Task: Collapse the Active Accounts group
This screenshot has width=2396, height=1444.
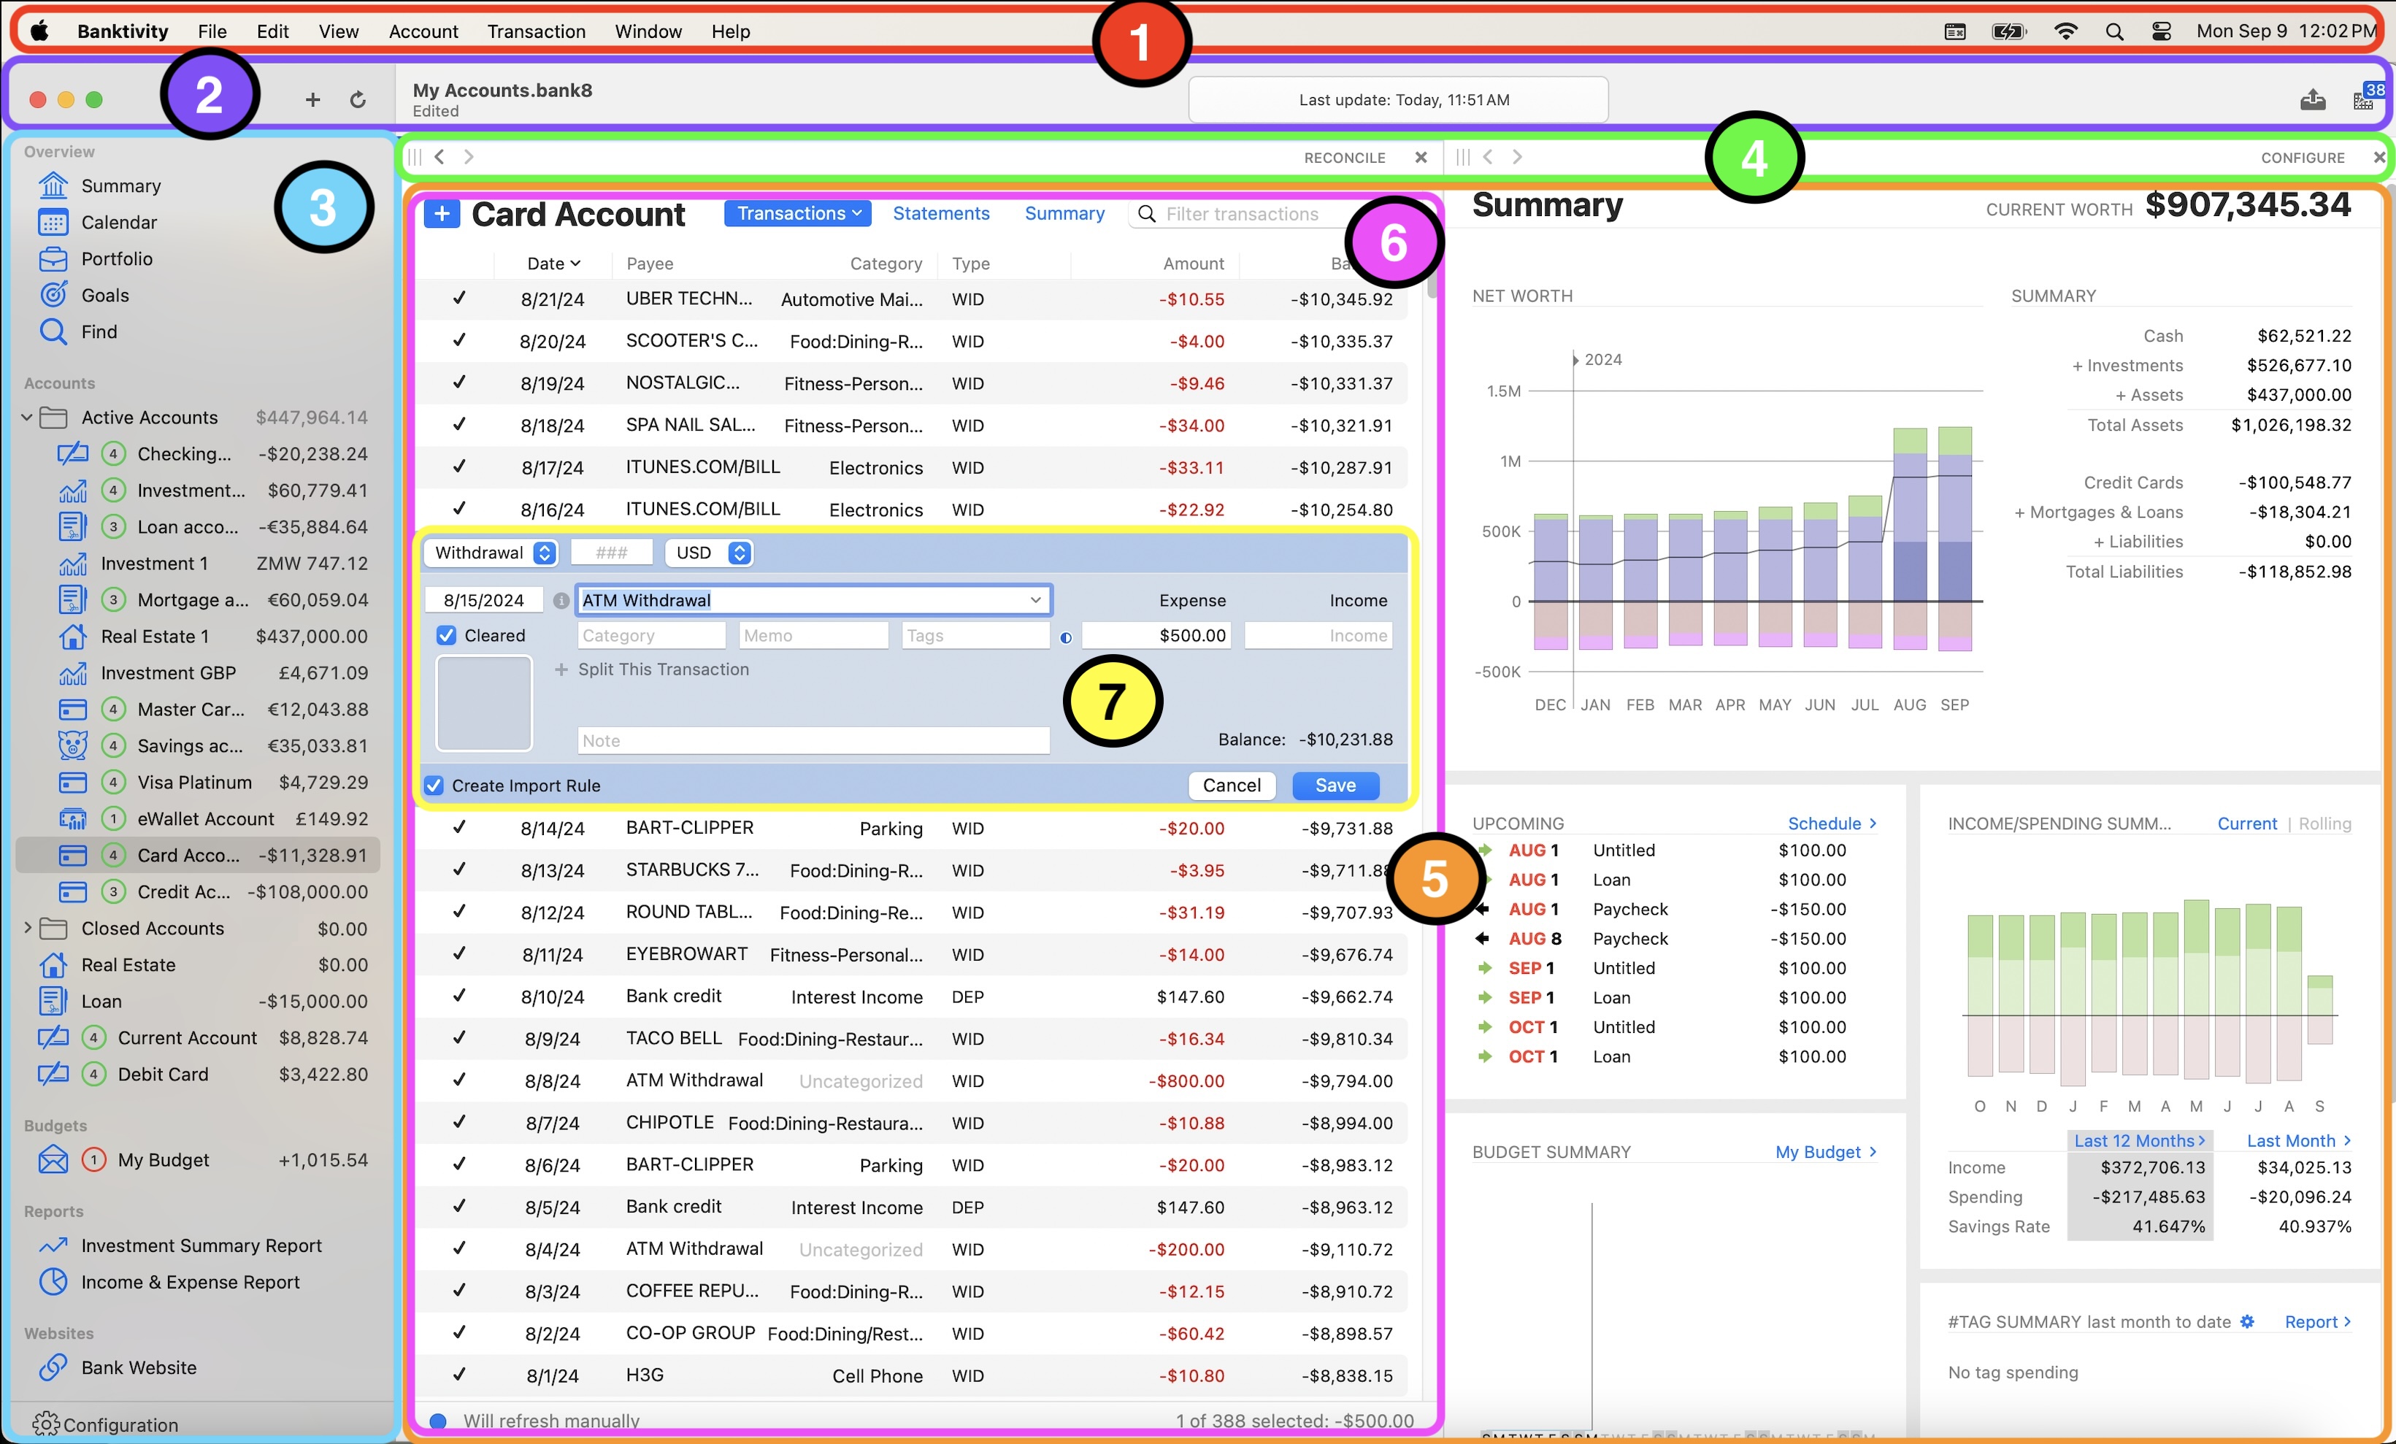Action: (27, 417)
